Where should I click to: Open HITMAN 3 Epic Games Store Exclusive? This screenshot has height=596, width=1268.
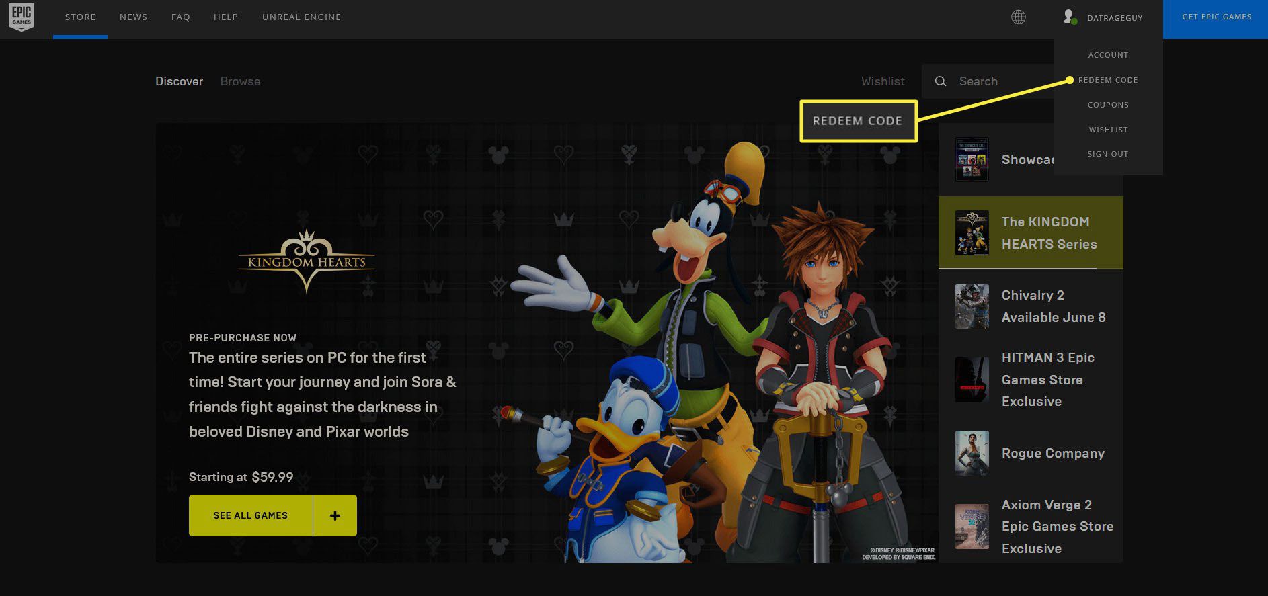[x=1031, y=380]
